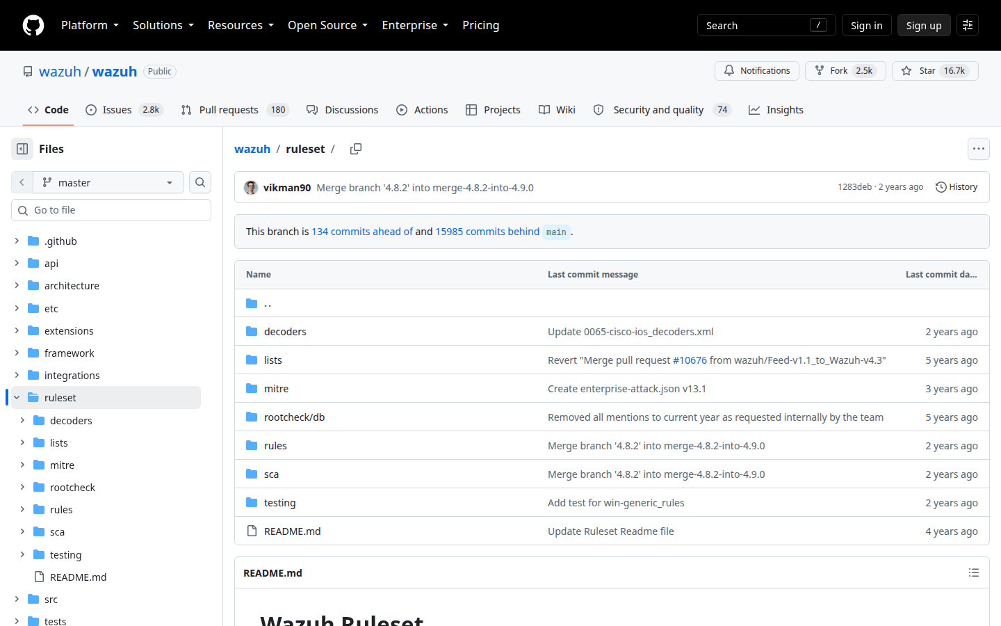Click the .github folder icon in tree
Screen dimensions: 1001x626
tap(33, 241)
